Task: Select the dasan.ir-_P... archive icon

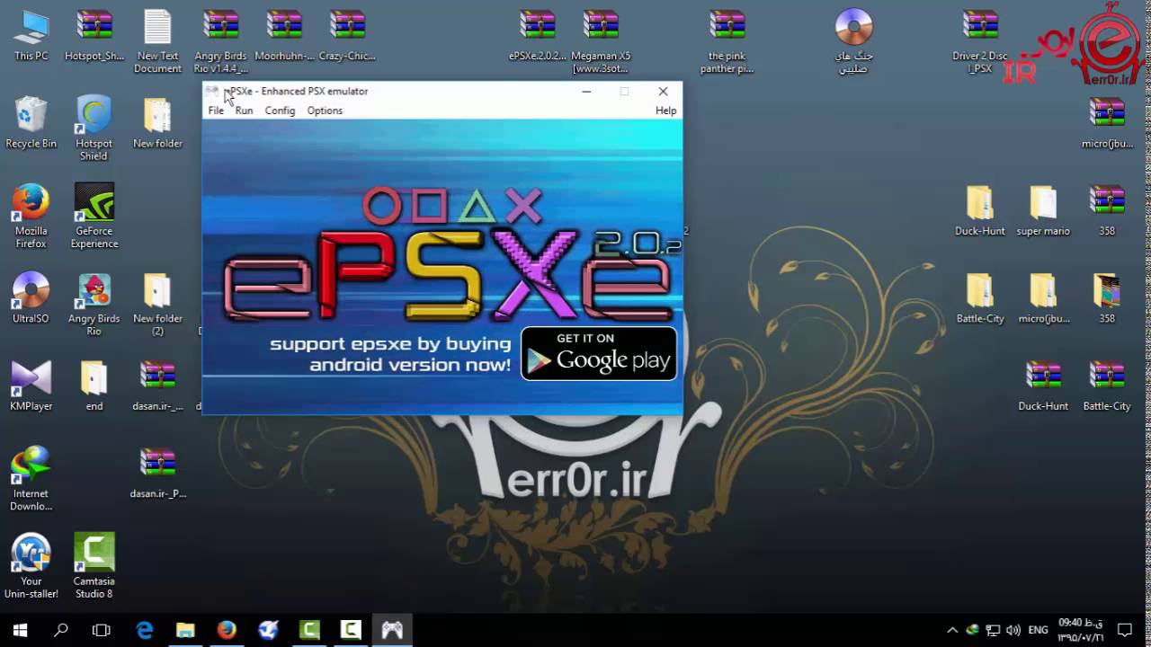Action: 157,473
